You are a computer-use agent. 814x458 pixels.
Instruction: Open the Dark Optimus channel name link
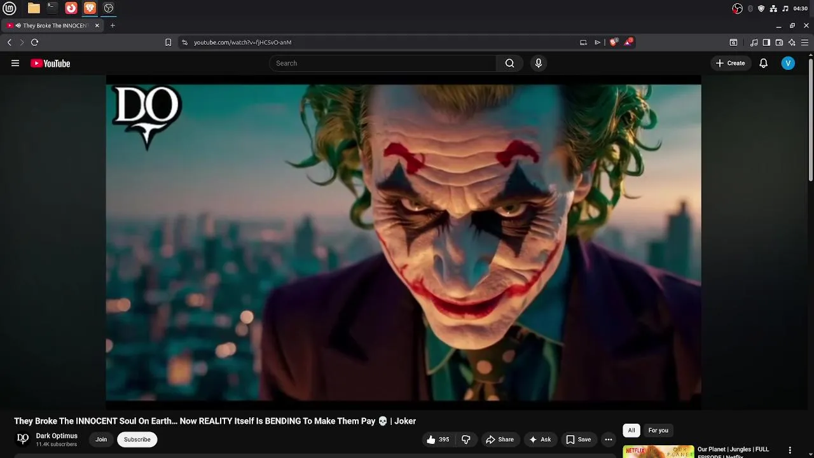point(57,436)
